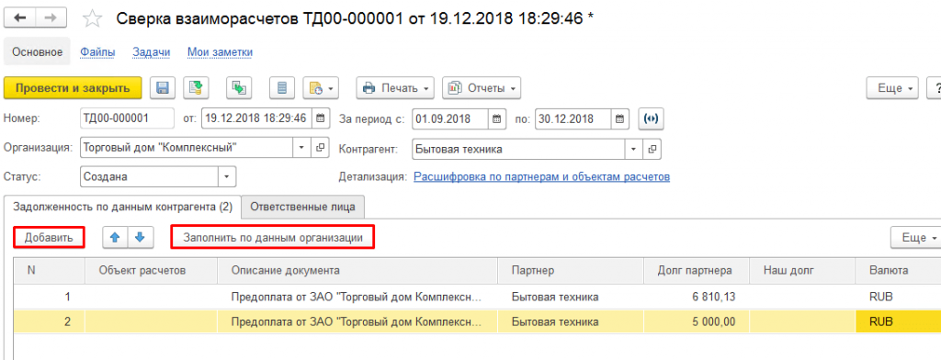Click the Провести и закрыть button
941x360 pixels.
click(x=73, y=88)
